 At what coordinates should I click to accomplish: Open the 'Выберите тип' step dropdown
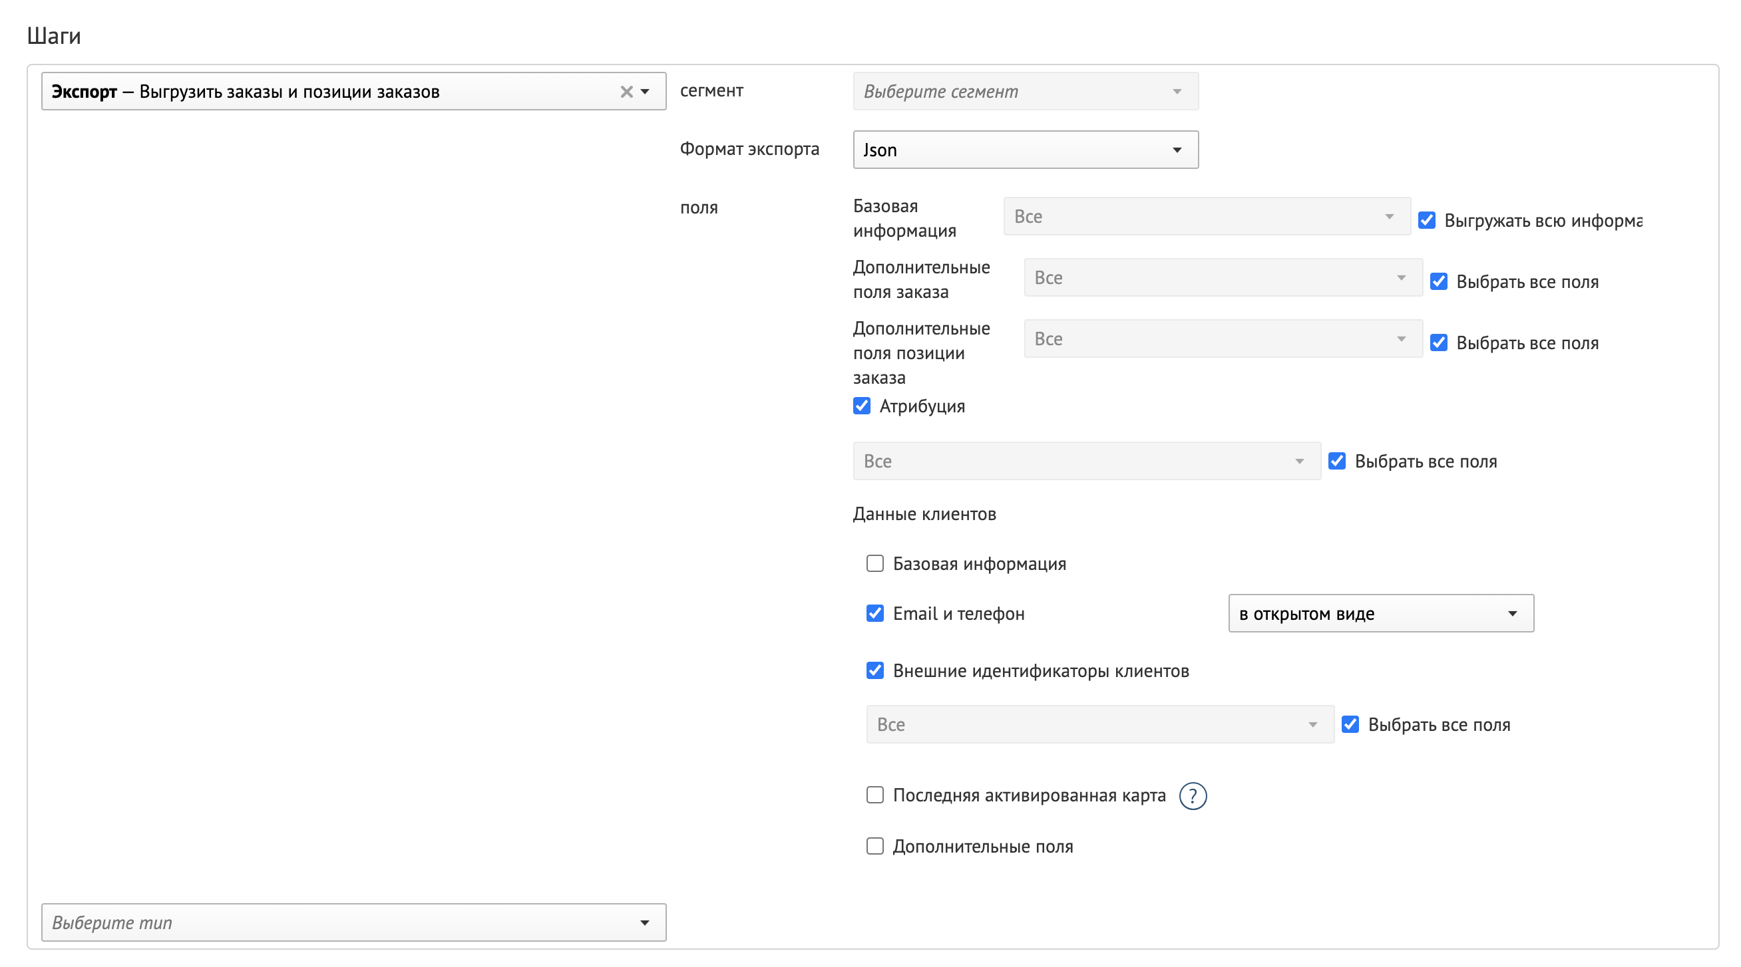tap(353, 922)
